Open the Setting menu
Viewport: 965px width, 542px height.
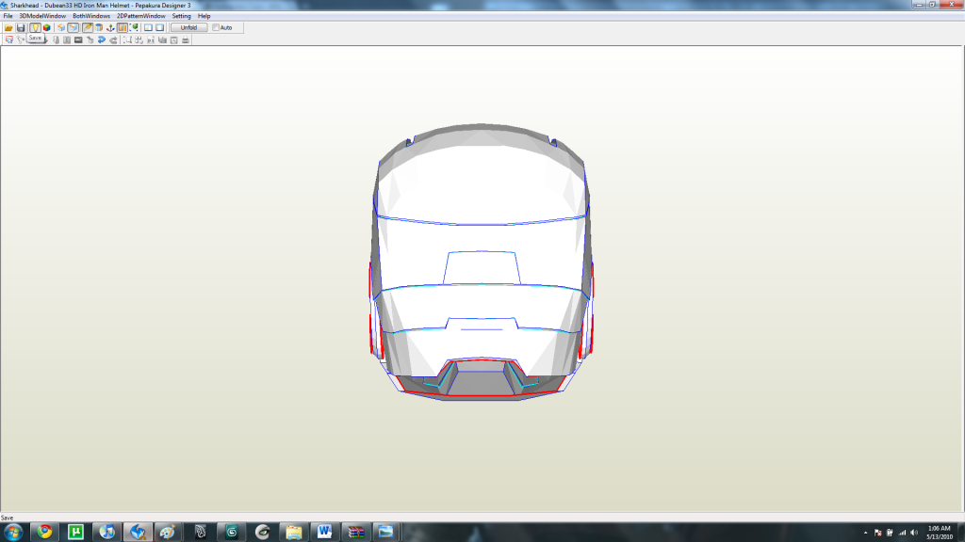[x=181, y=16]
